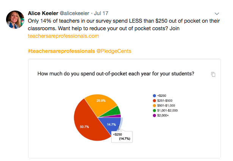Click Alice Keeler's profile avatar
Viewport: 233px width, 161px height.
15,20
